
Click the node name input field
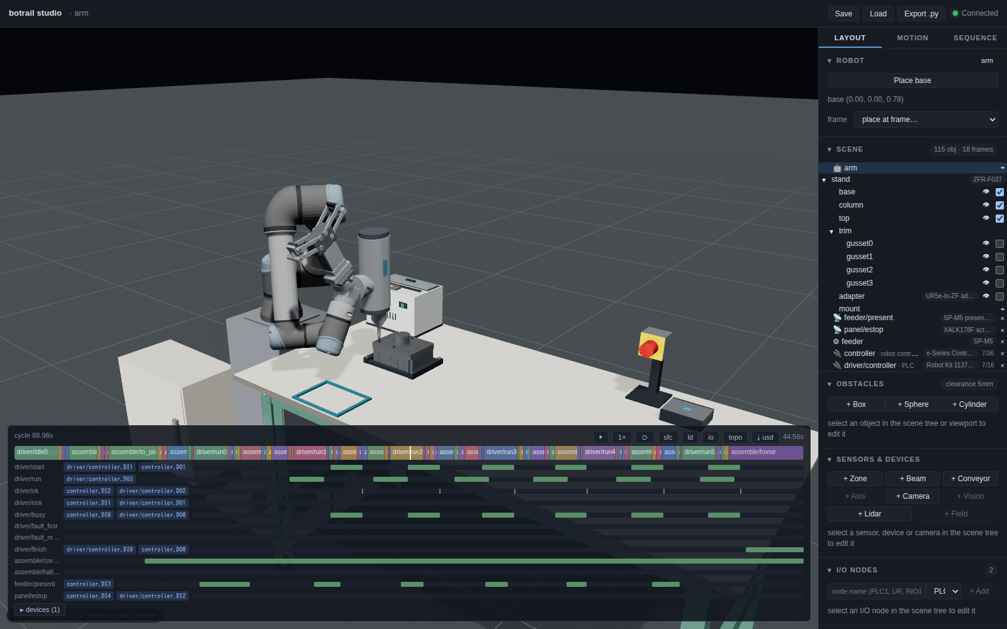tap(877, 591)
